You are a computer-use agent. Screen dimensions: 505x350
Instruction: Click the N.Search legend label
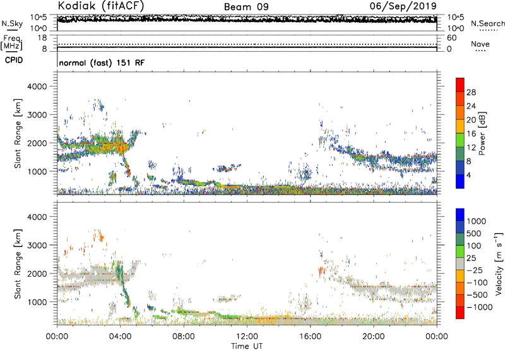pos(487,23)
